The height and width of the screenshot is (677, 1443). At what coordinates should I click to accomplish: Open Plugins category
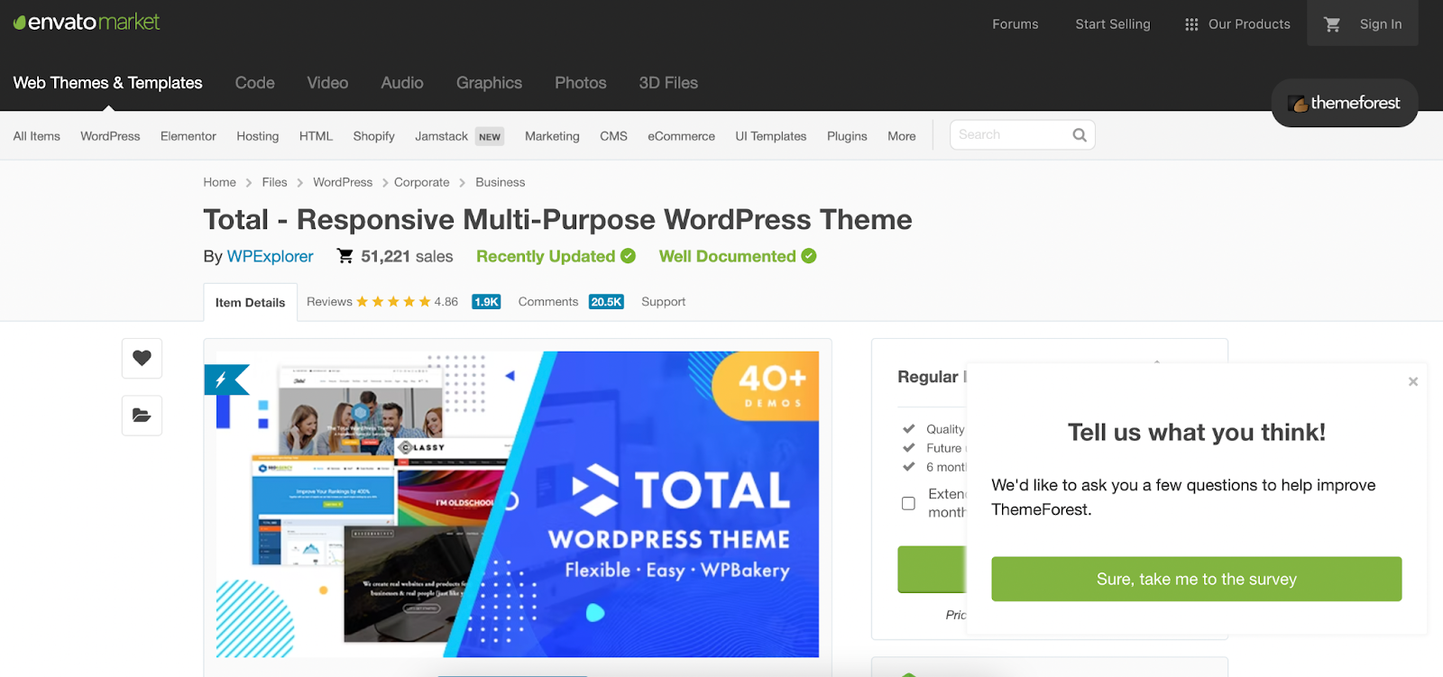pos(847,136)
